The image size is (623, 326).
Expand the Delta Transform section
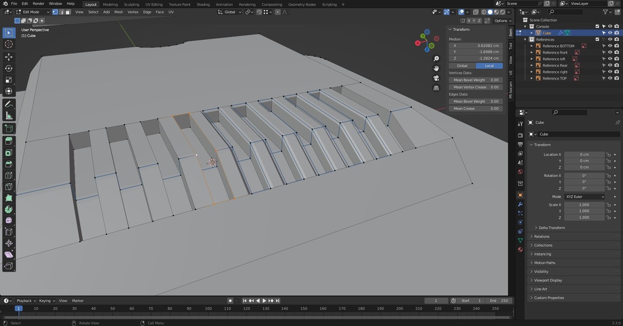point(551,227)
